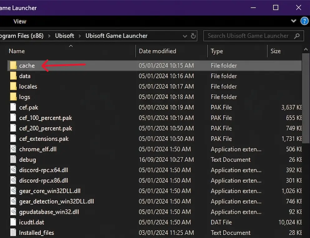
Task: Maximize the Game Launcher window
Action: (x=276, y=8)
